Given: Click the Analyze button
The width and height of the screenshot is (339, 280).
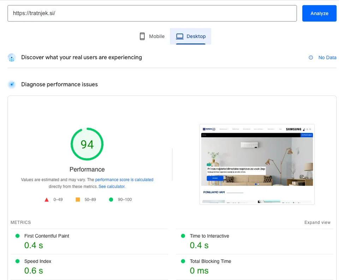Looking at the screenshot, I should (319, 13).
